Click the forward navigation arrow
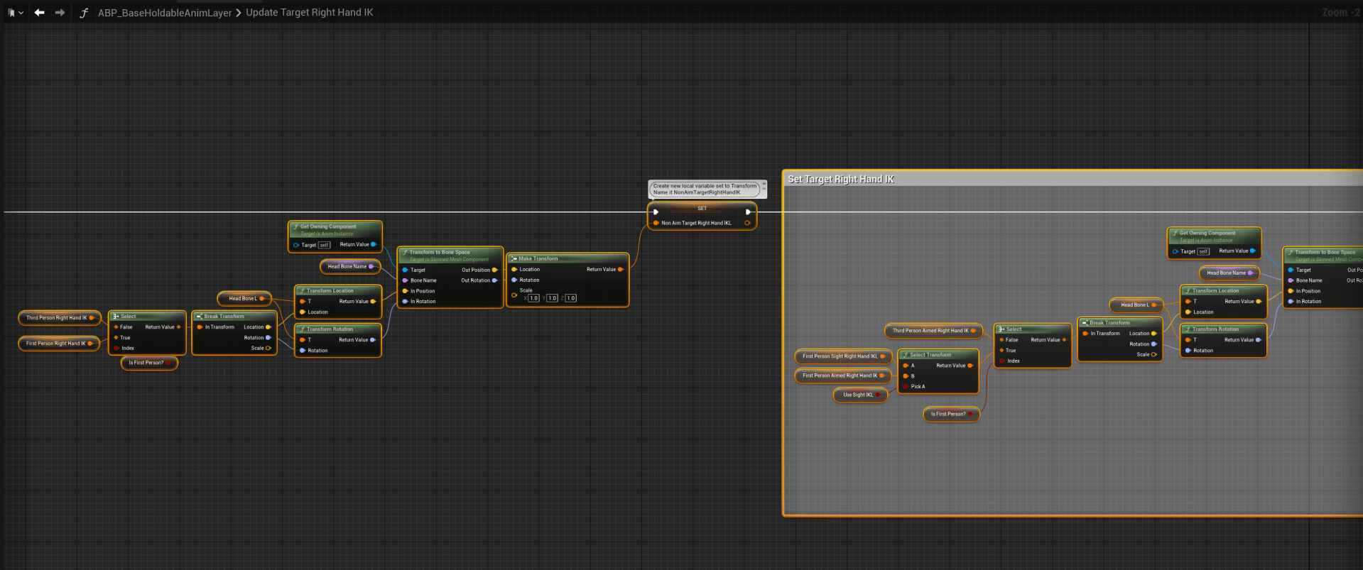 coord(60,13)
